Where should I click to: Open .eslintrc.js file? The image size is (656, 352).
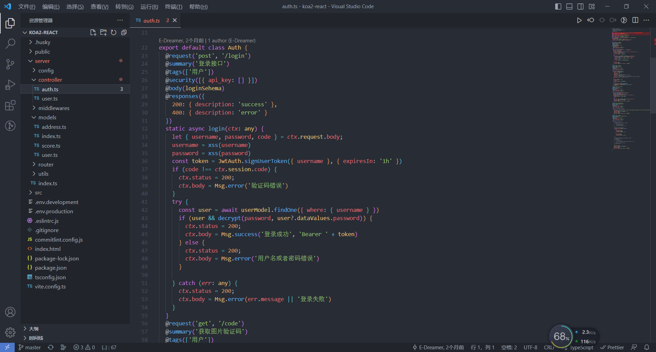[46, 221]
